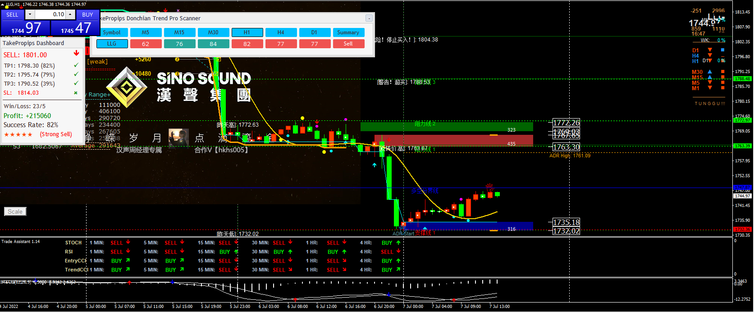Choose the D1 timeframe in the scanner
This screenshot has height=312, width=754.
pyautogui.click(x=314, y=32)
